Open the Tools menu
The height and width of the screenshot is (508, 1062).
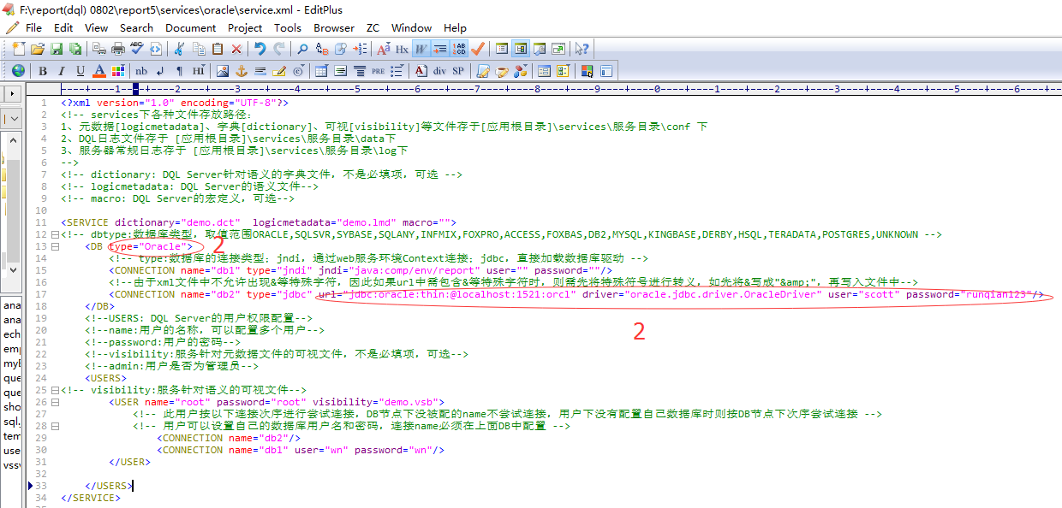pyautogui.click(x=288, y=27)
